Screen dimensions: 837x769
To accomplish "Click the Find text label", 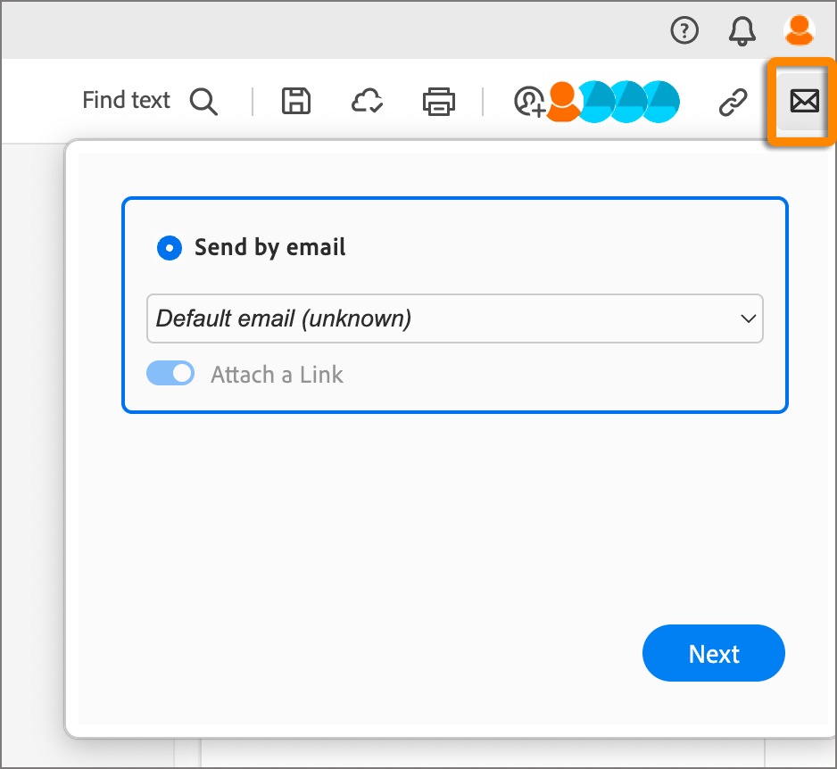I will (x=126, y=101).
